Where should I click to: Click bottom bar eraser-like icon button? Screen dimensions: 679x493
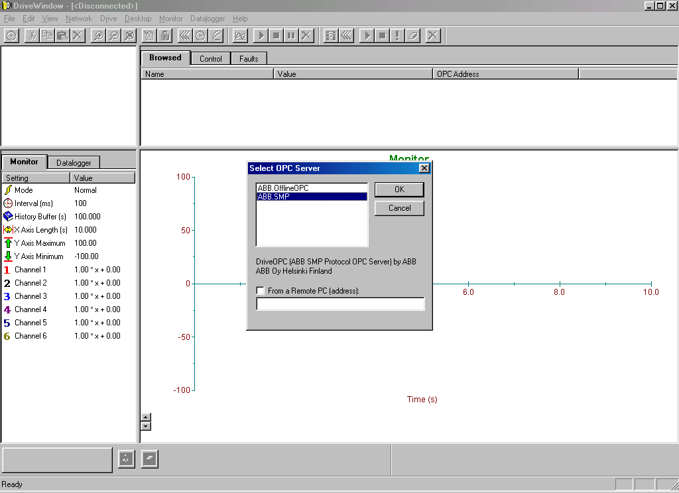point(149,459)
